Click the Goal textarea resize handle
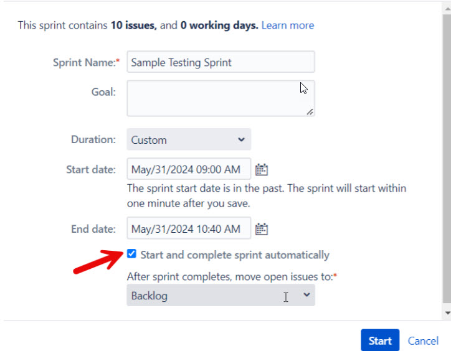Image resolution: width=451 pixels, height=351 pixels. tap(310, 112)
